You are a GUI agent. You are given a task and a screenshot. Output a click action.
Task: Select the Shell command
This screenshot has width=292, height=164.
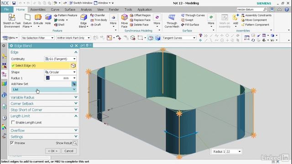(x=59, y=25)
